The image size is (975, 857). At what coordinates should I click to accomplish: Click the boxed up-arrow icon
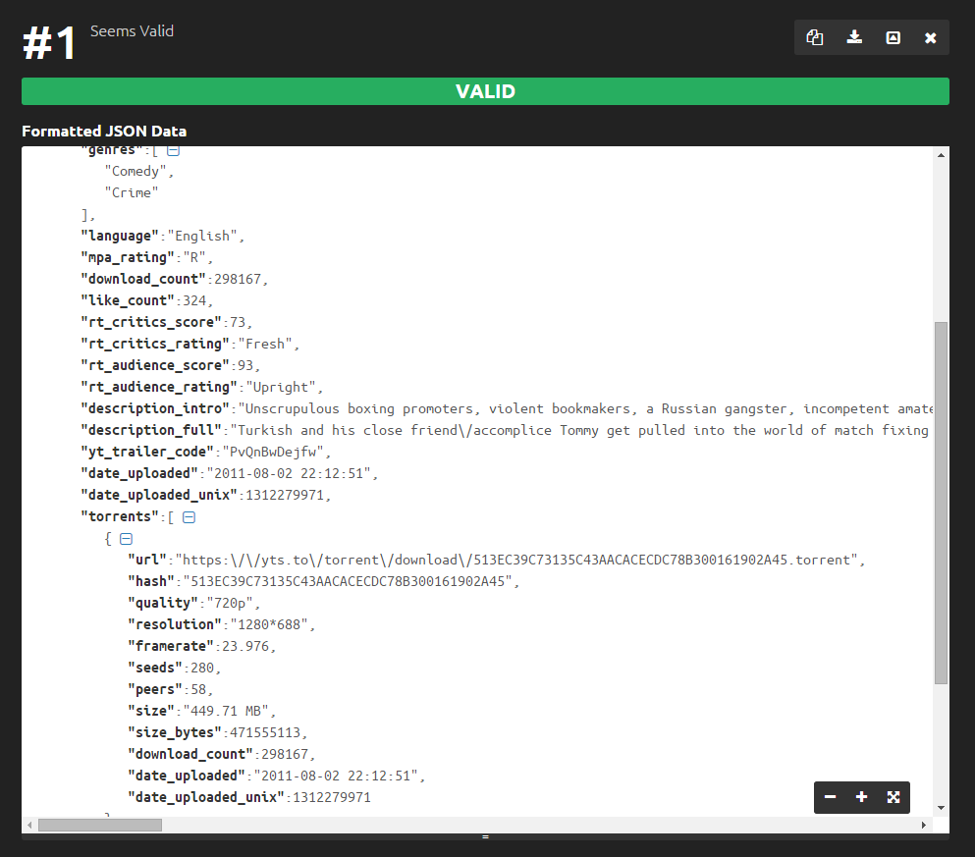[893, 38]
